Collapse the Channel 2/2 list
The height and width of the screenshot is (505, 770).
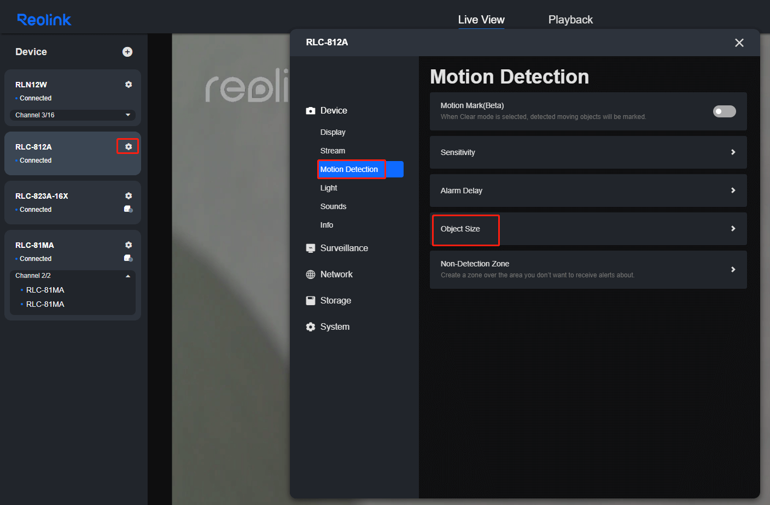[x=128, y=276]
